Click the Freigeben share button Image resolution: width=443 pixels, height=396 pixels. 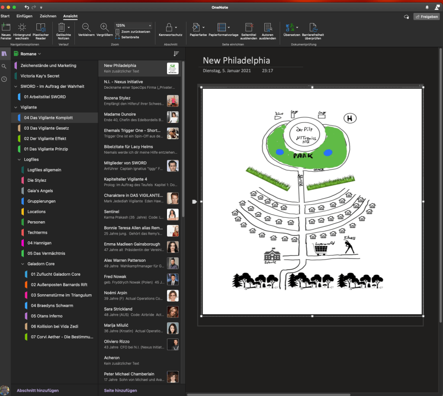(x=427, y=16)
